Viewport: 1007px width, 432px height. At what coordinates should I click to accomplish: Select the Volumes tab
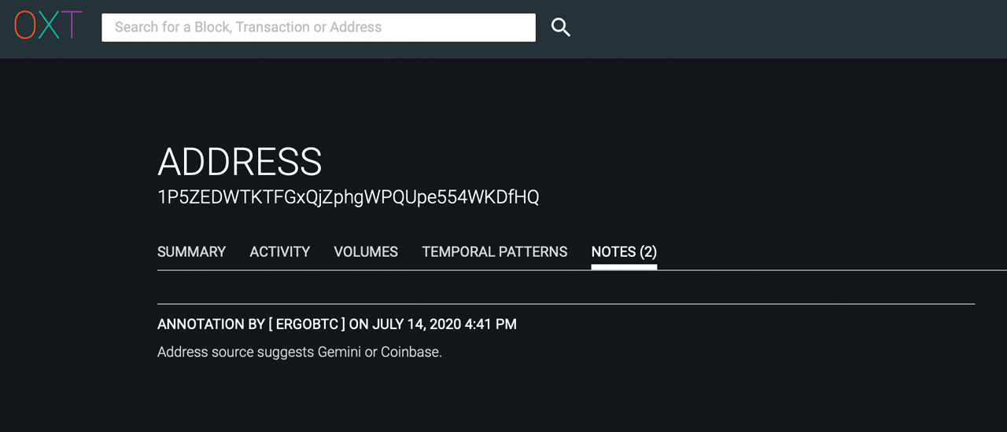click(x=366, y=252)
